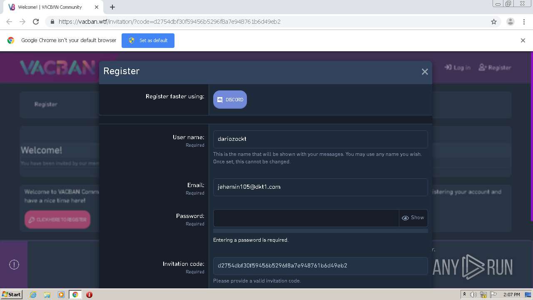The height and width of the screenshot is (300, 533).
Task: Go forward in browser history
Action: [22, 22]
